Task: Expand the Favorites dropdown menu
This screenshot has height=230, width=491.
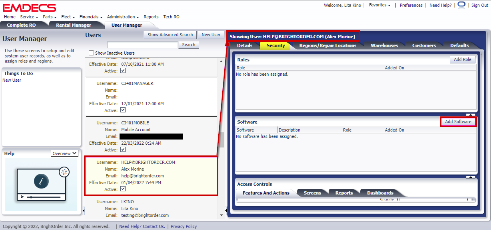Action: [379, 5]
